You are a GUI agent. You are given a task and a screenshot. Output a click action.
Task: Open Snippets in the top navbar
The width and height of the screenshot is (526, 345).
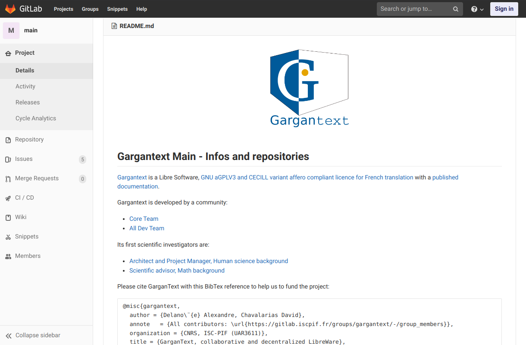pos(117,9)
